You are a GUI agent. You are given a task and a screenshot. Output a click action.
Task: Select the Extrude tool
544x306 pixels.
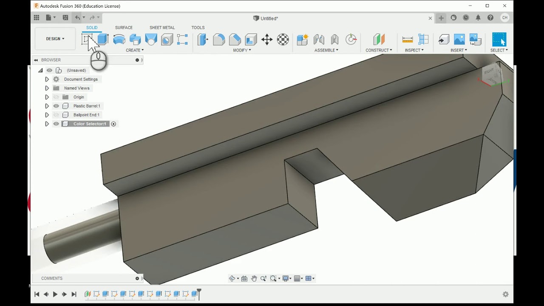(103, 40)
